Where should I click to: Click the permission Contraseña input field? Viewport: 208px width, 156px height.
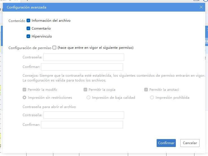pos(84,57)
